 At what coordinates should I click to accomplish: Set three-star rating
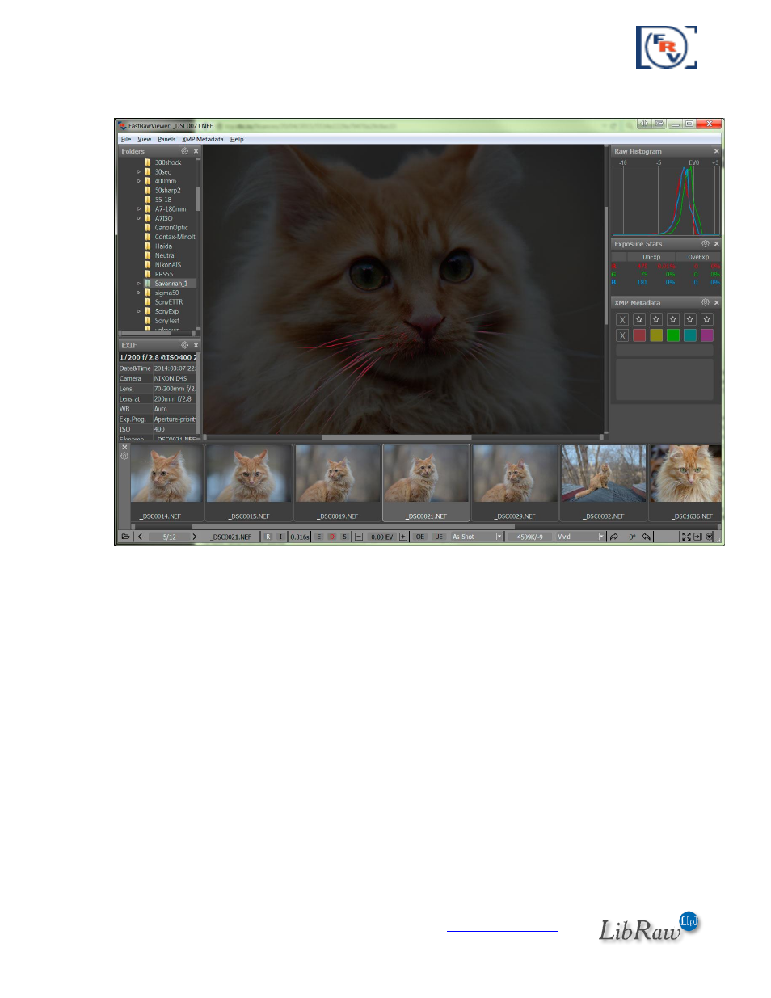pos(673,319)
